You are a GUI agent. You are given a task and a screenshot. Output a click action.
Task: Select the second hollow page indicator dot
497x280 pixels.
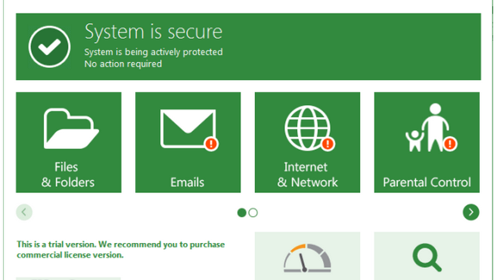253,212
